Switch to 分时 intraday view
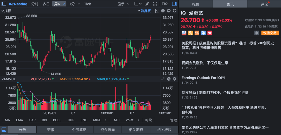Viewport: 281px width, 135px height. (x=35, y=4)
